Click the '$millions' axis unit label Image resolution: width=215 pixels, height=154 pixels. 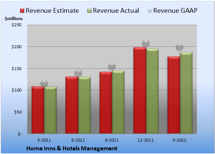click(14, 19)
